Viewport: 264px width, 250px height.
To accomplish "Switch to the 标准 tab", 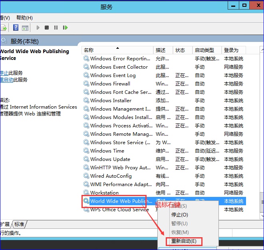I will click(x=19, y=224).
